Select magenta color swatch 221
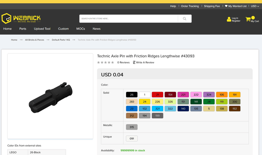262x155 pixels. coord(183,95)
